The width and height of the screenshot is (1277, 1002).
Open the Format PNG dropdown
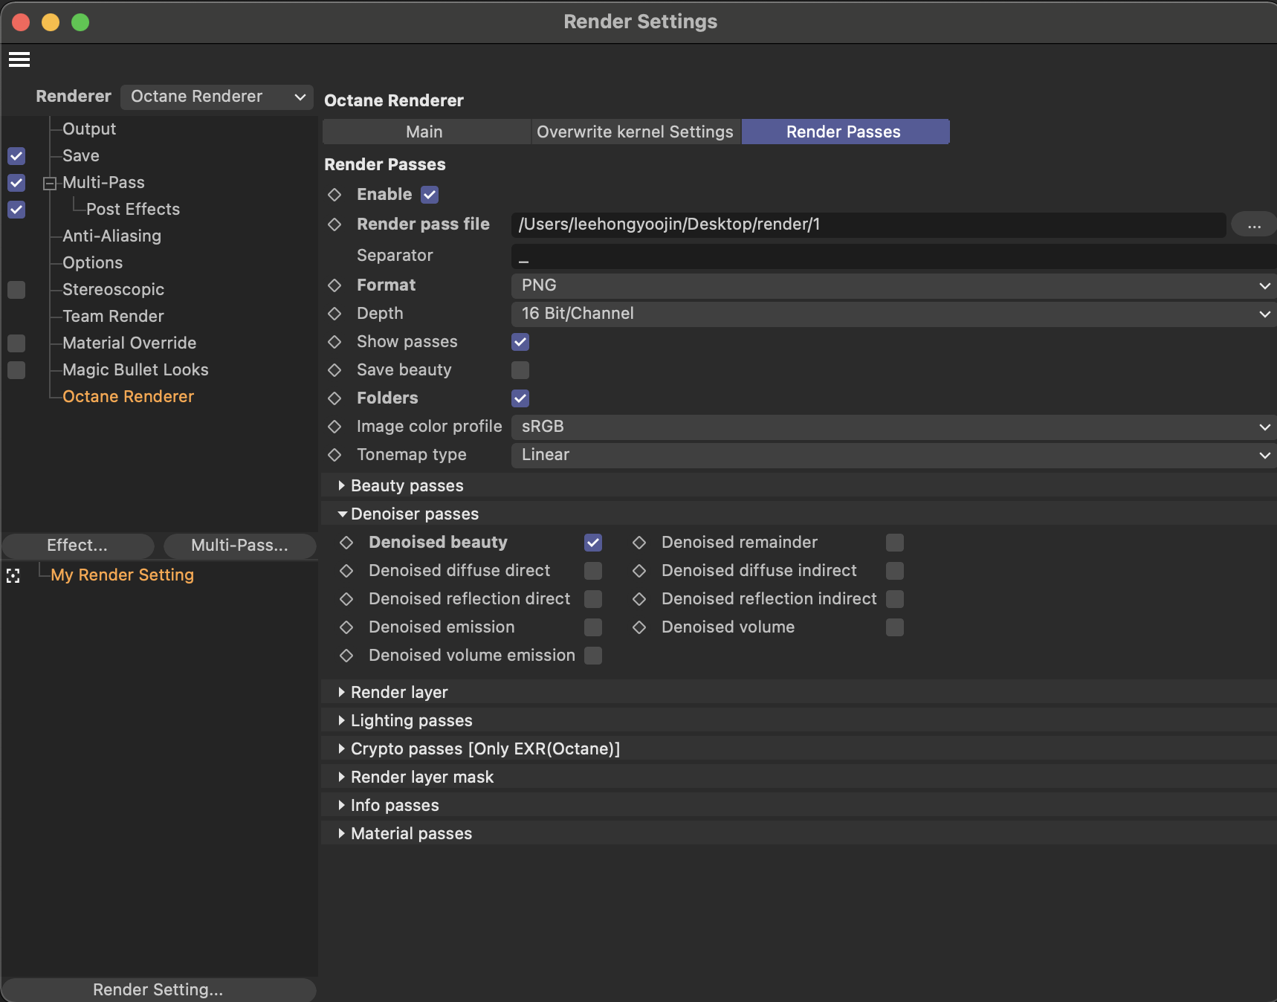point(893,285)
